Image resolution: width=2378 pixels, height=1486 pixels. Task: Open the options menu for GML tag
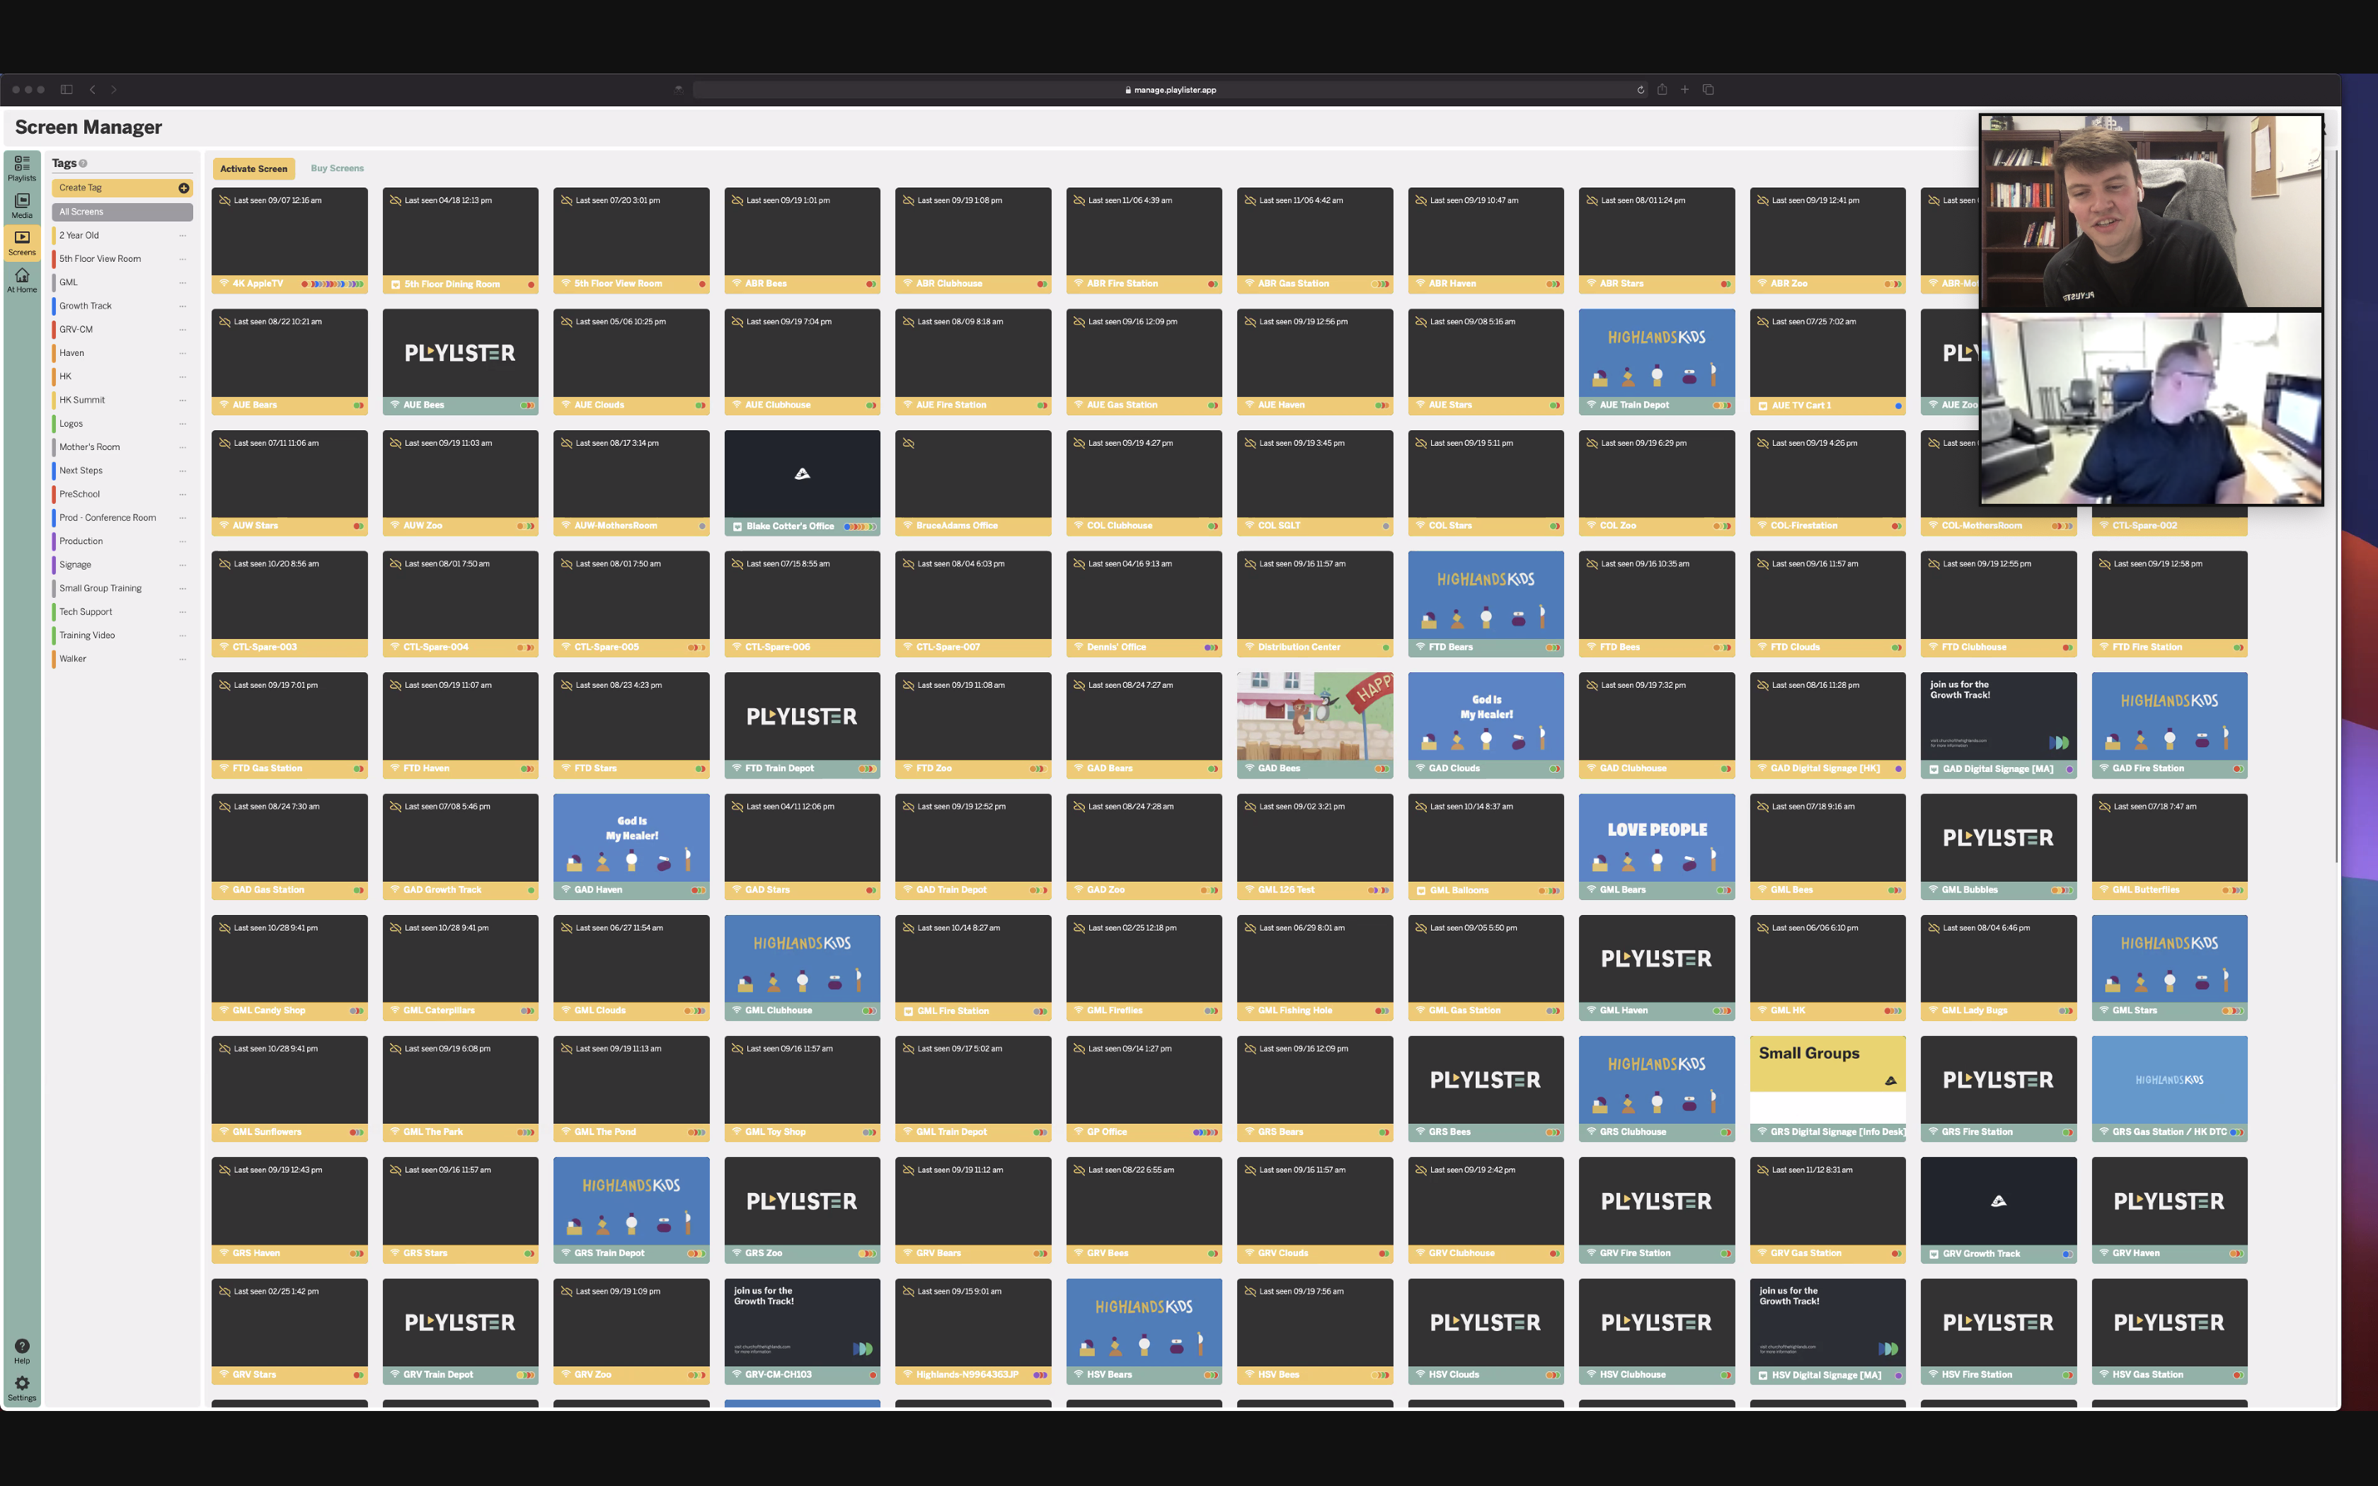[183, 283]
